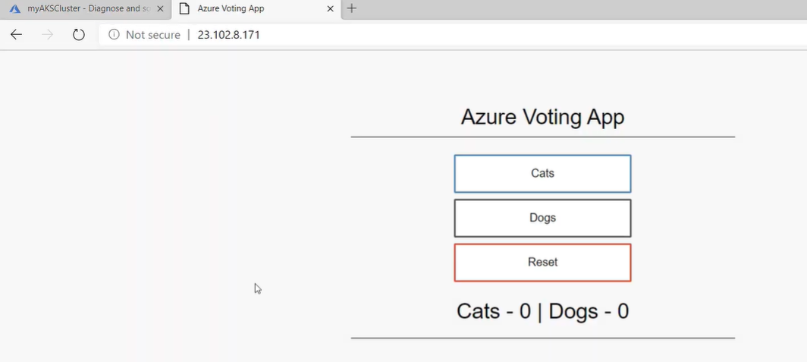Image resolution: width=807 pixels, height=362 pixels.
Task: Click the divider line below the vote totals
Action: 542,338
